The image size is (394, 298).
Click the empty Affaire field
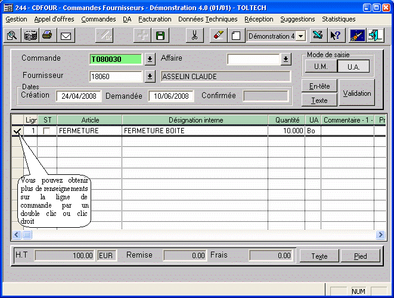(x=253, y=59)
